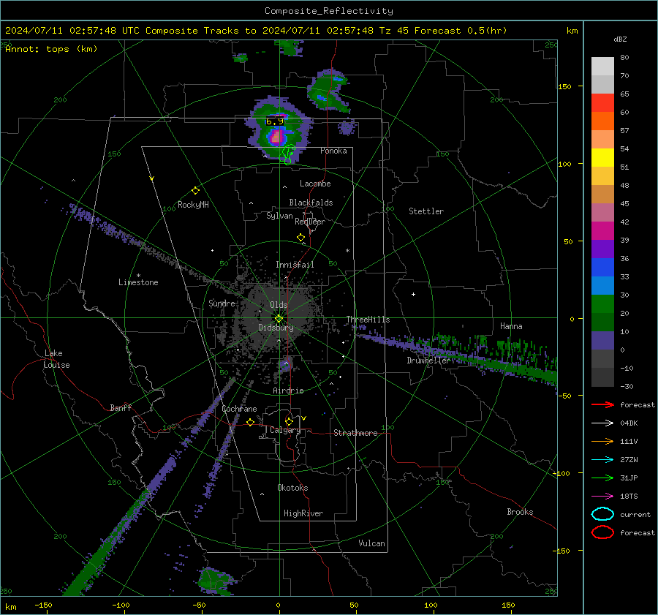Click the bright green 20-30 dBZ color swatch
Viewport: 658px width, 615px height.
[602, 304]
